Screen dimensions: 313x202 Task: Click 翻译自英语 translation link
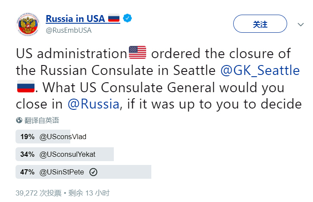click(42, 120)
